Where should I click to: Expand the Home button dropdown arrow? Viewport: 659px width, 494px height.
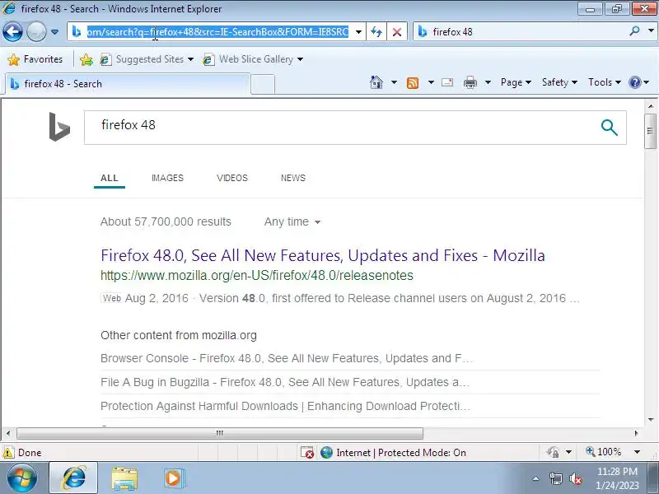click(x=394, y=82)
